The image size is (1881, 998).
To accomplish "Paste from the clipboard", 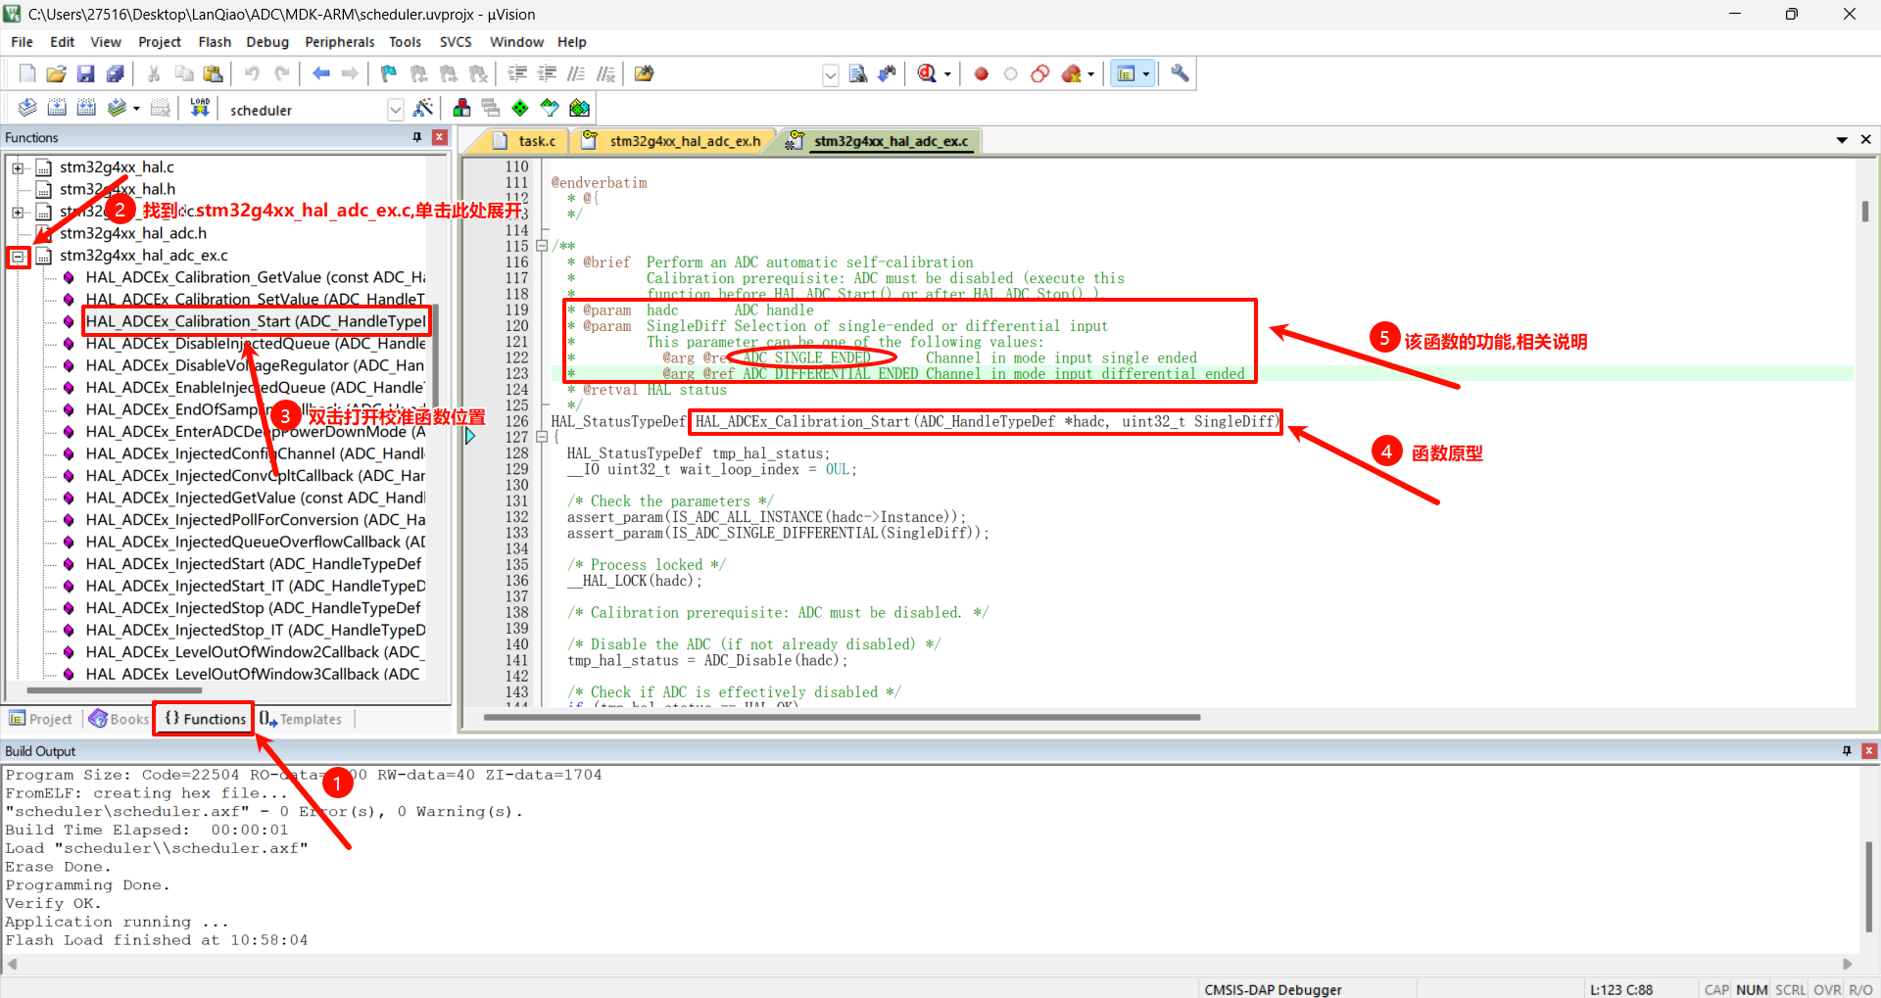I will (213, 73).
